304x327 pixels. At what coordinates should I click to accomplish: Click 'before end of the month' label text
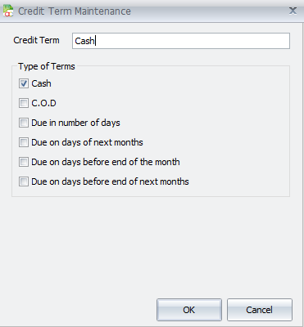click(131, 162)
